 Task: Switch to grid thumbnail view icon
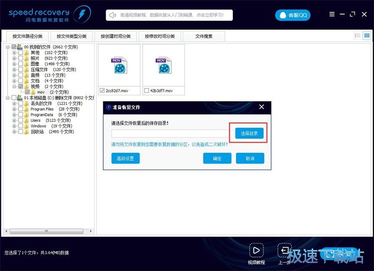tap(367, 36)
